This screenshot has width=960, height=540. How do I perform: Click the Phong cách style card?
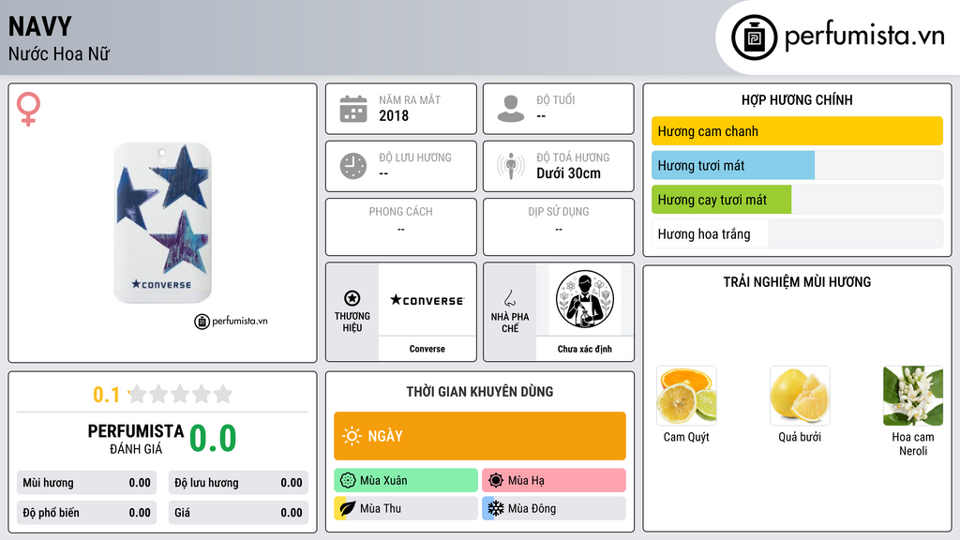(x=401, y=227)
